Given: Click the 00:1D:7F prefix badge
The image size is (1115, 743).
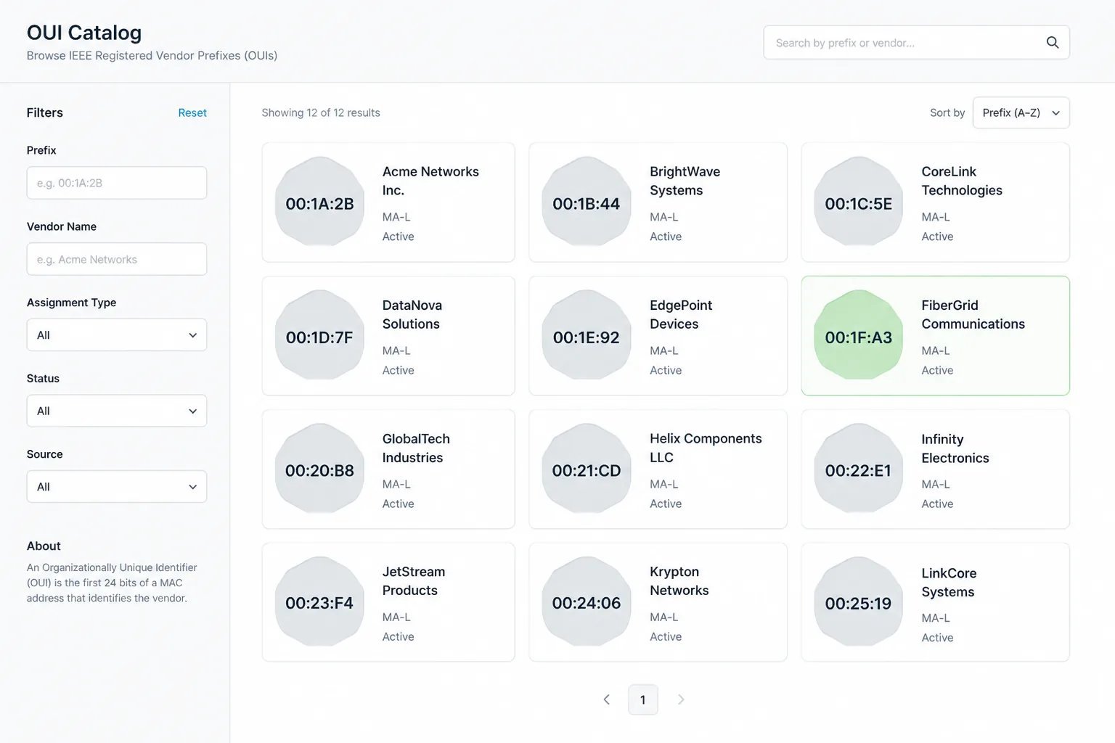Looking at the screenshot, I should tap(319, 336).
